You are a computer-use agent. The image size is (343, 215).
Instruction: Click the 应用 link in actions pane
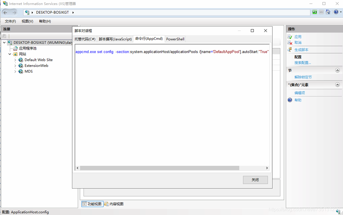click(298, 36)
